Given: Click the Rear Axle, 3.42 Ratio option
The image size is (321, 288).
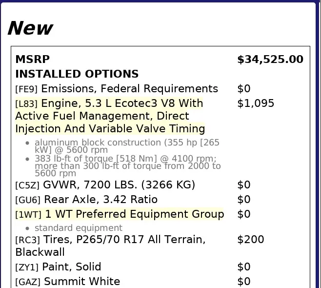Looking at the screenshot, I should coord(100,200).
